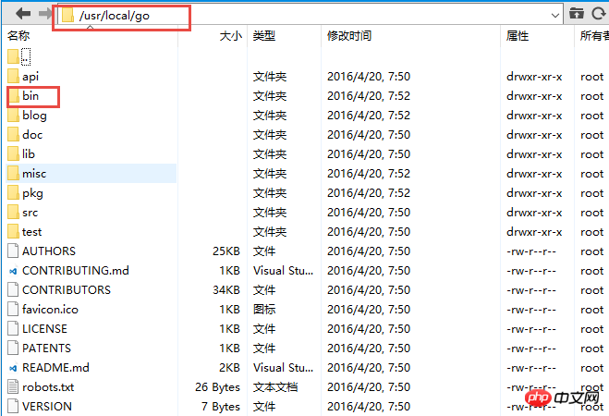Click the -rw-r--r-- attribute in LICENSE row
Viewport: 609px width, 416px height.
(x=531, y=329)
